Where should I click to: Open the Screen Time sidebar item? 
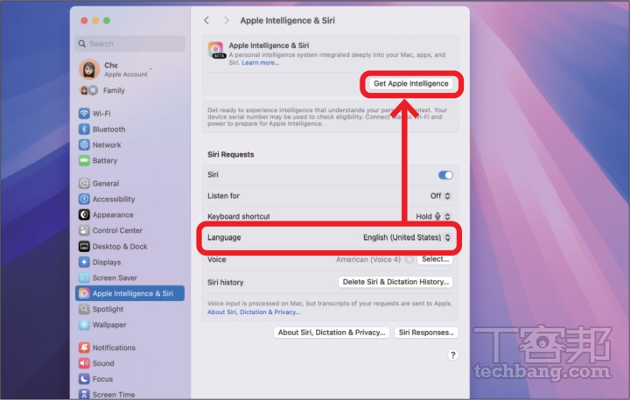129,395
